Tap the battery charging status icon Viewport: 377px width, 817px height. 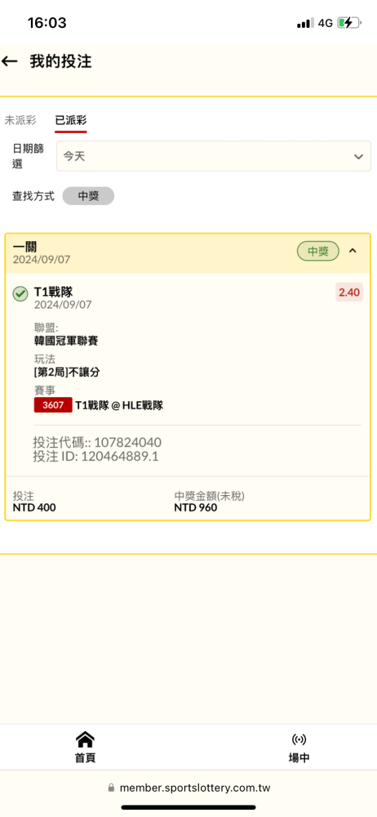point(348,23)
